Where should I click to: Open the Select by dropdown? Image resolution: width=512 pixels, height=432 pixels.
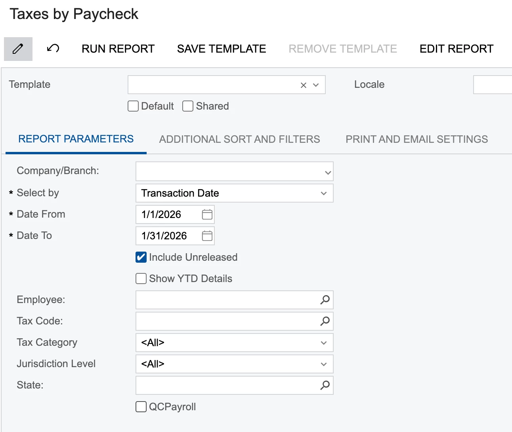pyautogui.click(x=324, y=193)
